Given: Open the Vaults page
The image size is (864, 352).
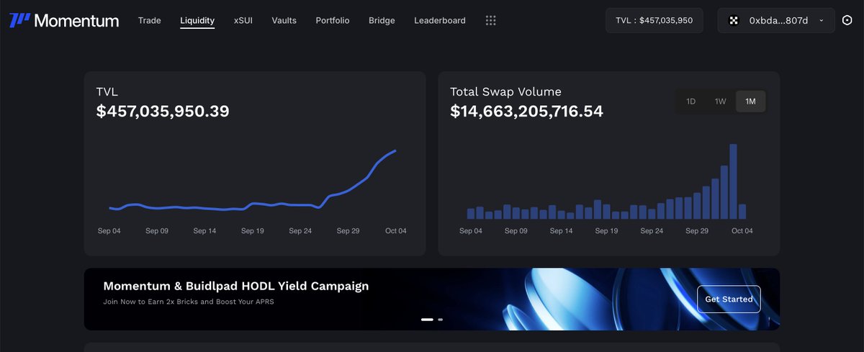Looking at the screenshot, I should click(x=284, y=21).
